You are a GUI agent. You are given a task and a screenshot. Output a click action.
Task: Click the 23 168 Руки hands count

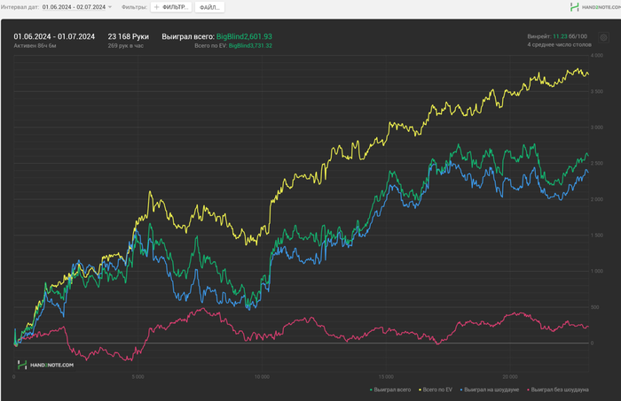(129, 36)
